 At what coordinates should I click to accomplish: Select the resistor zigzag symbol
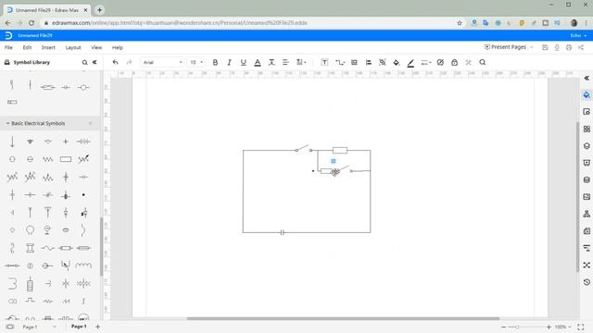[x=47, y=159]
